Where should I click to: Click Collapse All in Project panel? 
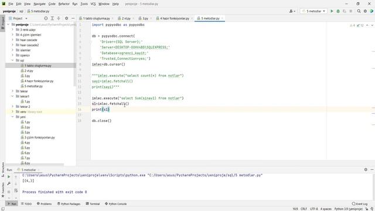tap(59, 18)
